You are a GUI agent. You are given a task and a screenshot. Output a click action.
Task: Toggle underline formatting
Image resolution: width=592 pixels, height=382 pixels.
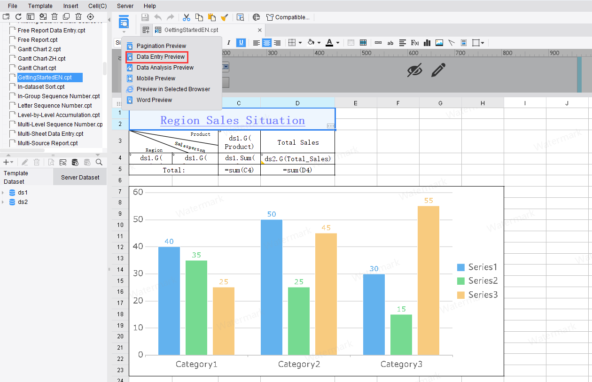click(241, 43)
